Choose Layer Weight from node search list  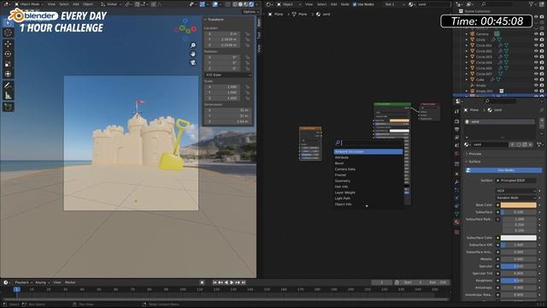click(x=368, y=192)
